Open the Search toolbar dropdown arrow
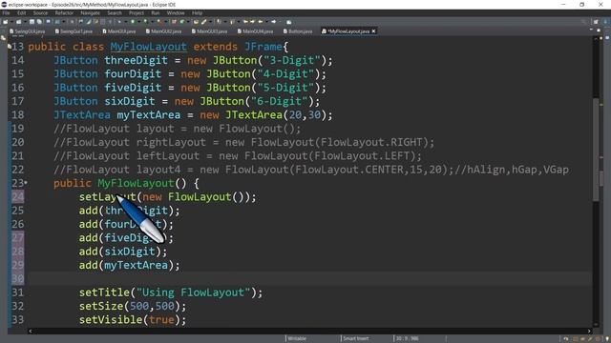 [x=210, y=22]
